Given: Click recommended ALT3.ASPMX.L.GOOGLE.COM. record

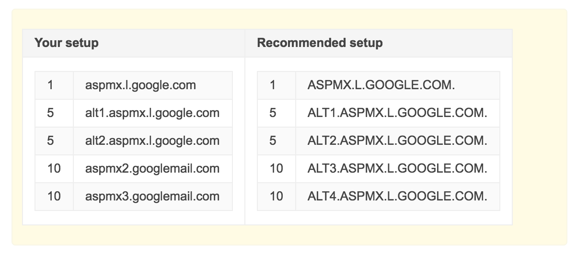Looking at the screenshot, I should pos(397,169).
